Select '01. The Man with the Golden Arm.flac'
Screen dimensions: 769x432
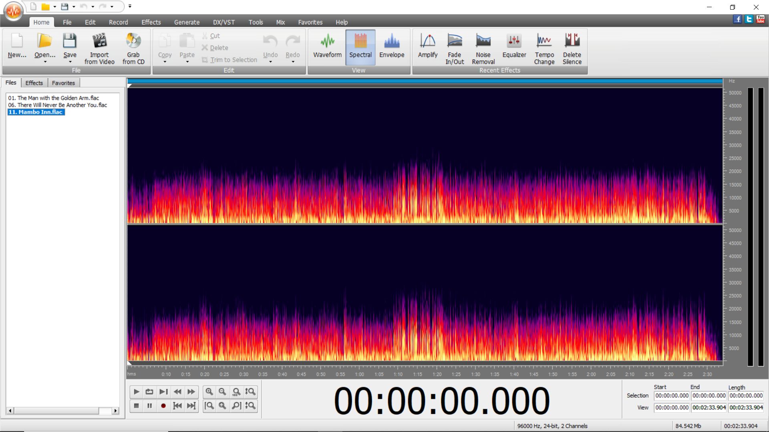click(x=53, y=98)
